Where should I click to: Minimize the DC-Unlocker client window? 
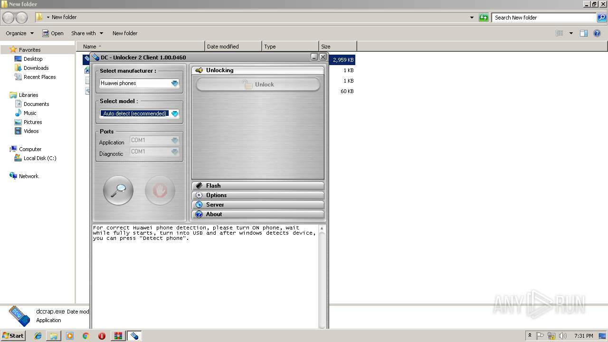point(314,57)
